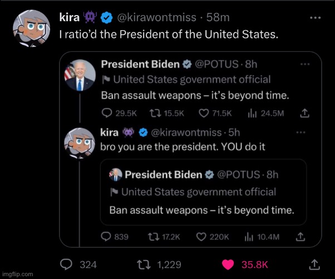Viewport: 335px width, 279px height.
Task: Reply to President Biden's tweet with 29.5K replies
Action: point(106,113)
